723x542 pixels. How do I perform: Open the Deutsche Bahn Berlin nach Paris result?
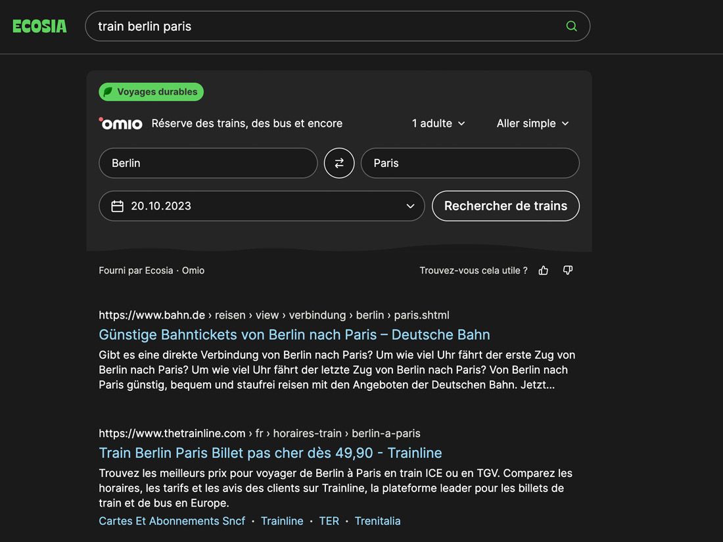coord(294,334)
